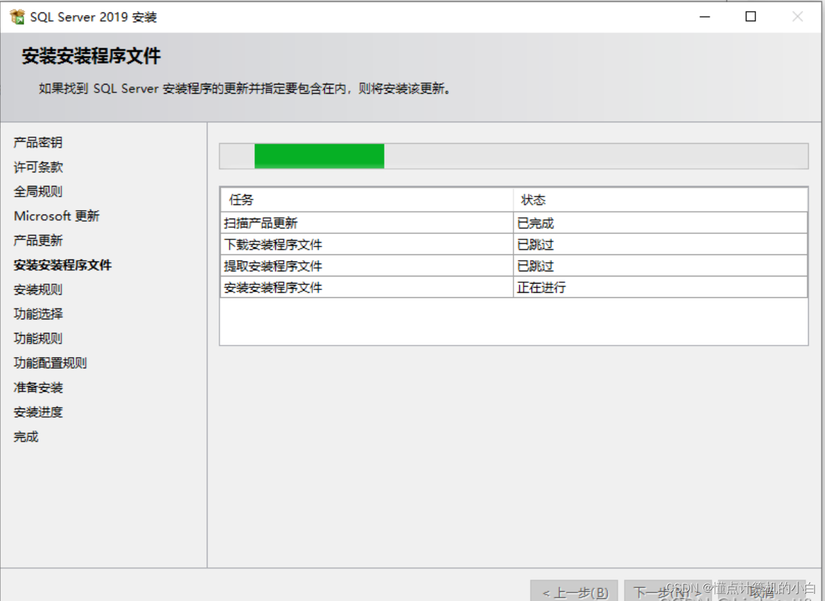Click the 任务 column header
The width and height of the screenshot is (825, 601).
click(367, 200)
